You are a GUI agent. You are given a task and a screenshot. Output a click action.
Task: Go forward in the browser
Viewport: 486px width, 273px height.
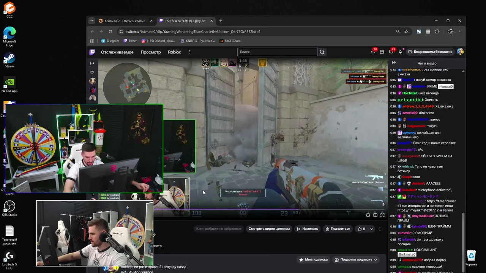tap(101, 32)
